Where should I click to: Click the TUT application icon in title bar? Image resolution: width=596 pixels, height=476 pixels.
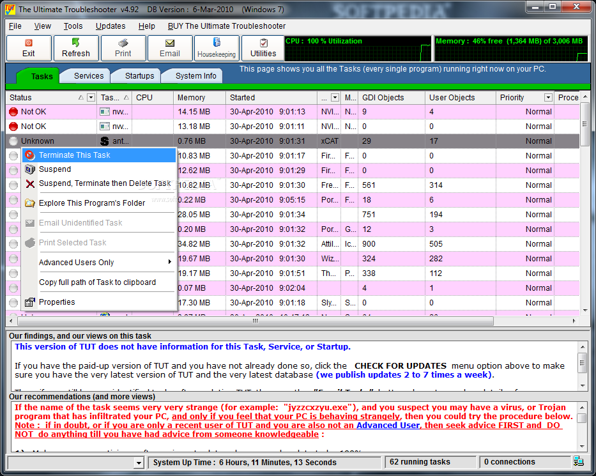[10, 9]
